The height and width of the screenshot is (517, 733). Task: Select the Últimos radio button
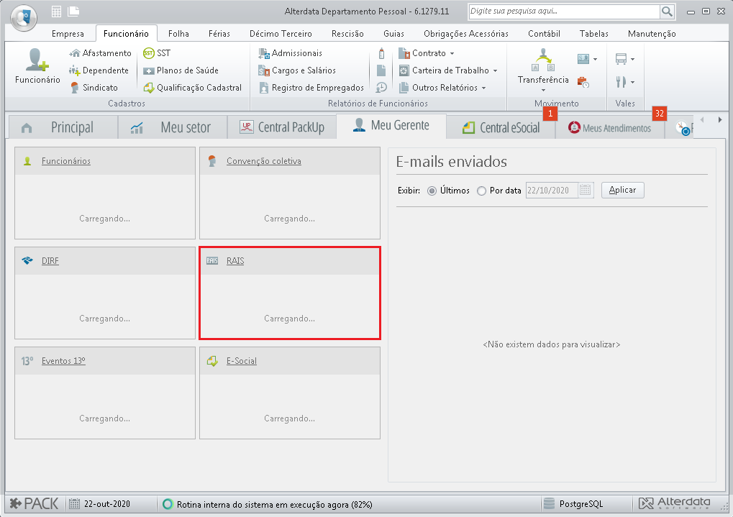(x=432, y=191)
